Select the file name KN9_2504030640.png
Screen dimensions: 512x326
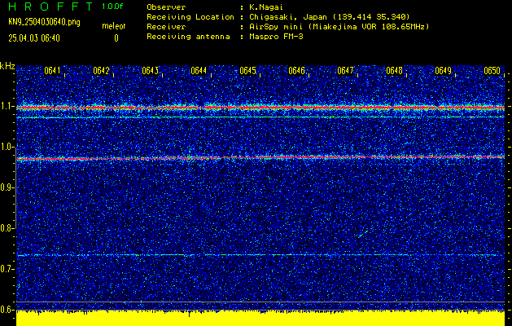44,22
